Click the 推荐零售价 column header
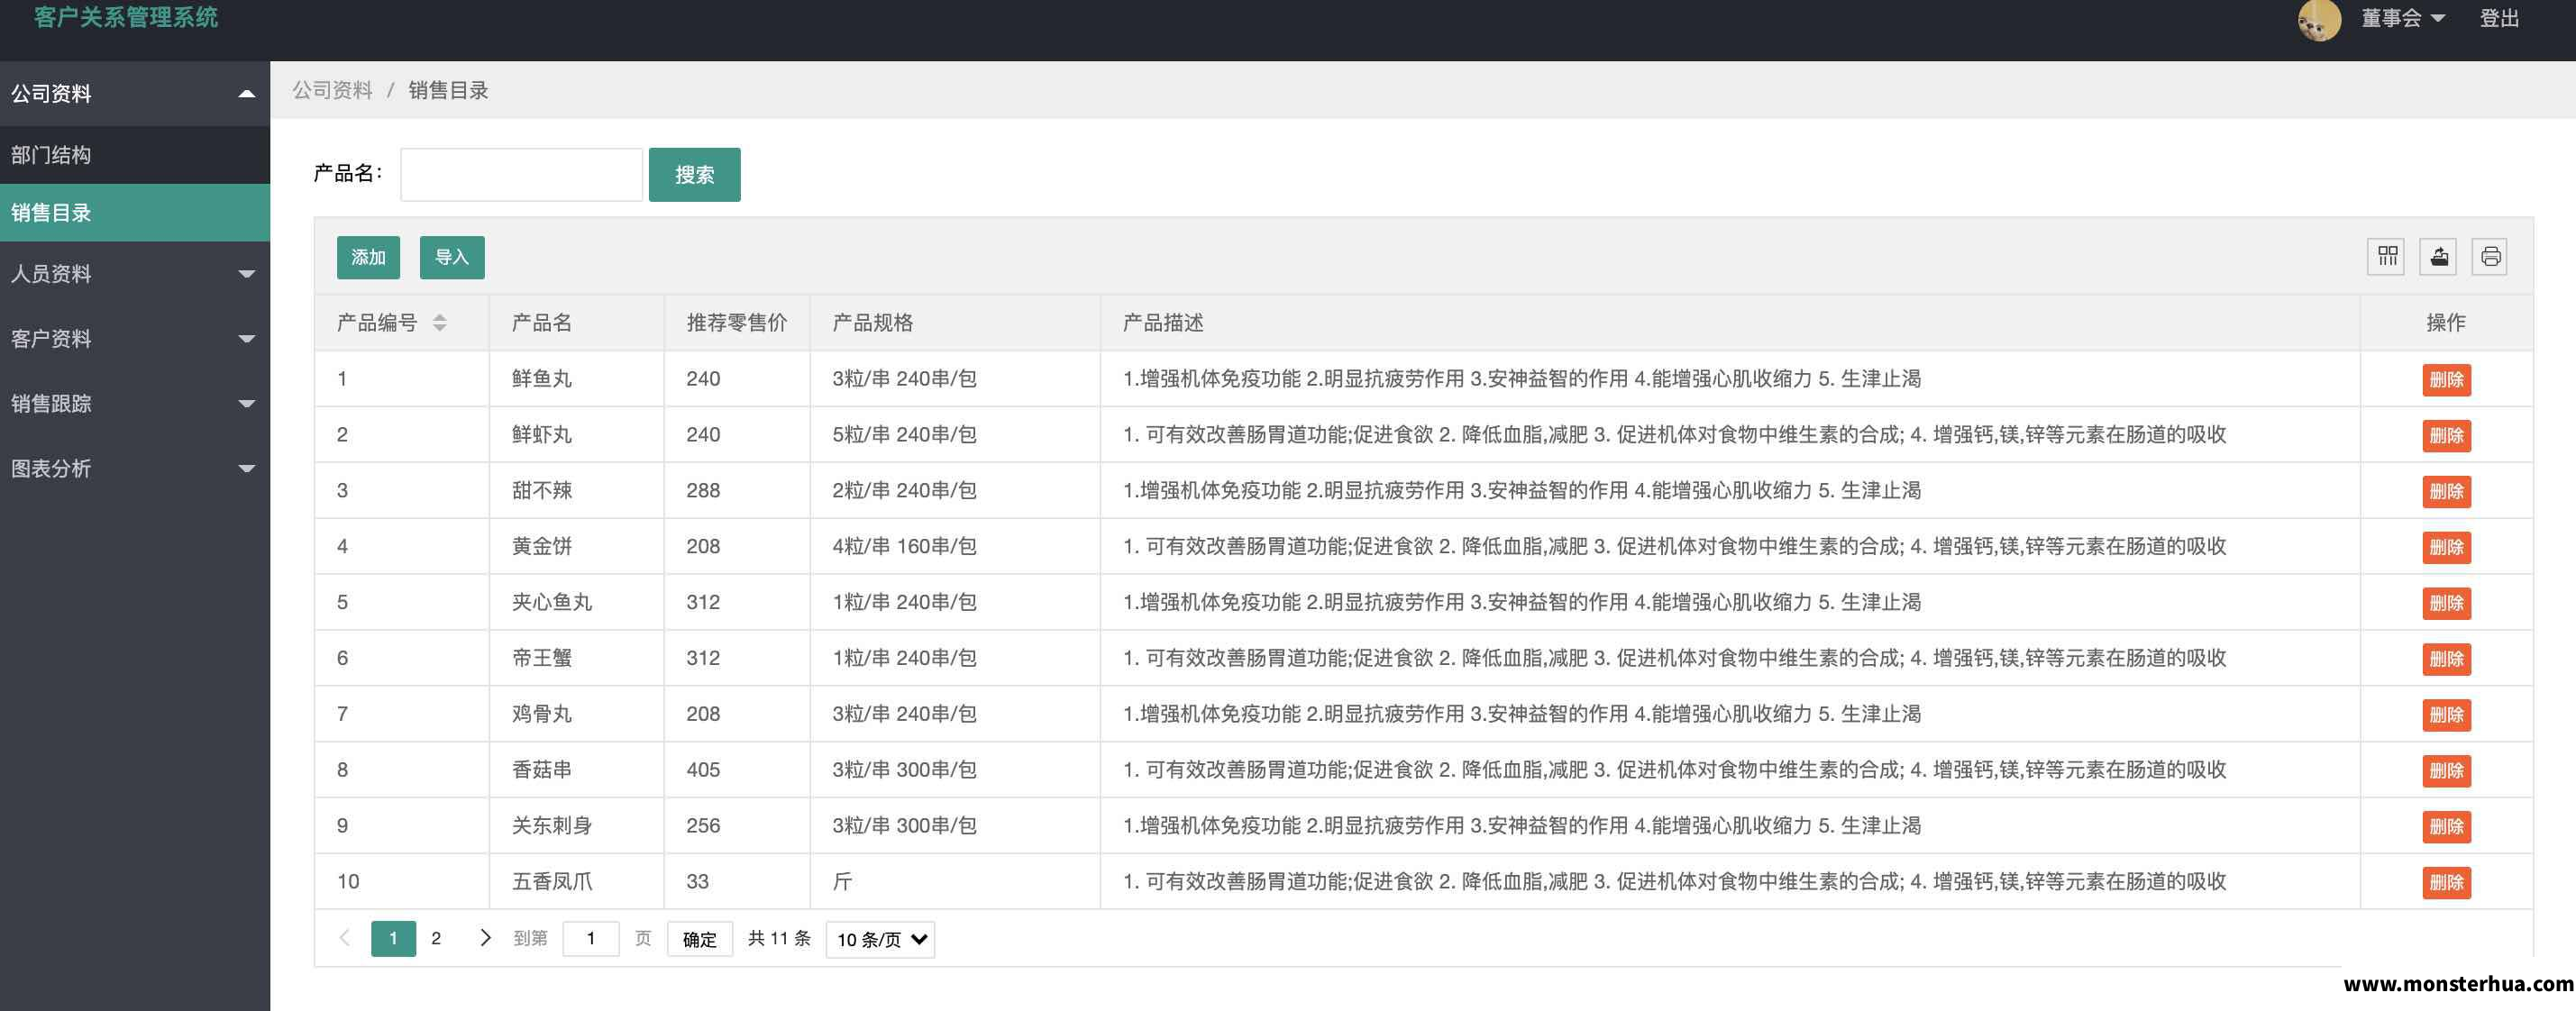Screen dimensions: 2576x1011 737,323
